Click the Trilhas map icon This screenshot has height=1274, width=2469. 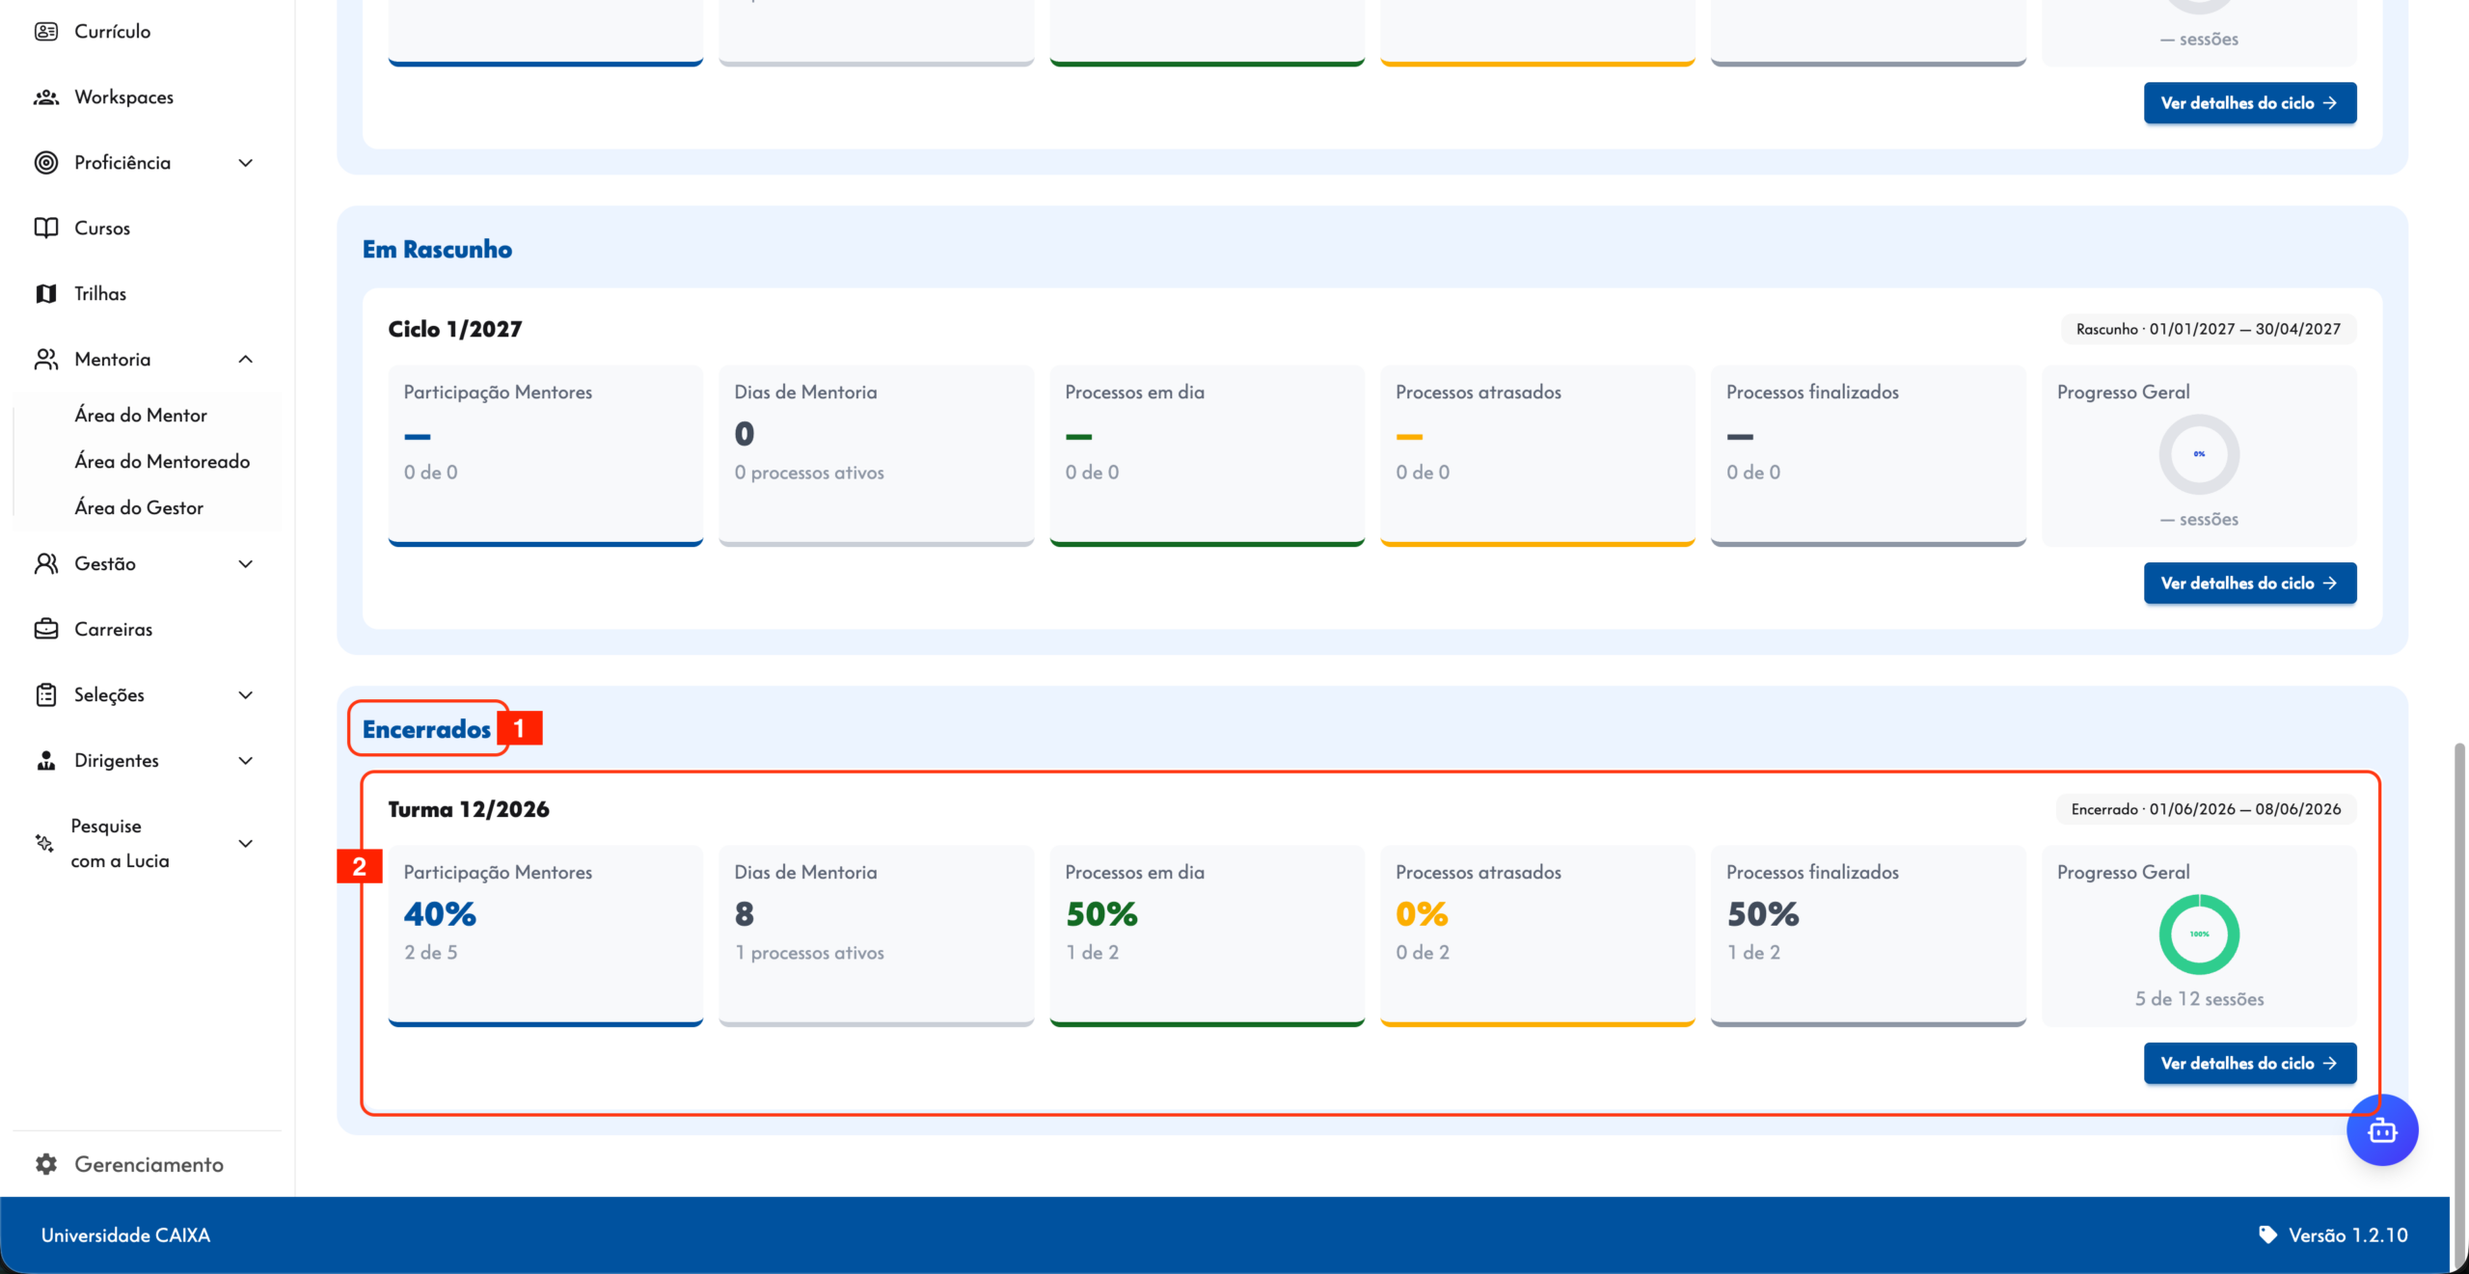46,294
